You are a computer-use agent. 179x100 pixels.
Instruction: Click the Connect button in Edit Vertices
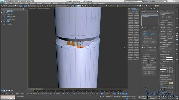(149, 65)
